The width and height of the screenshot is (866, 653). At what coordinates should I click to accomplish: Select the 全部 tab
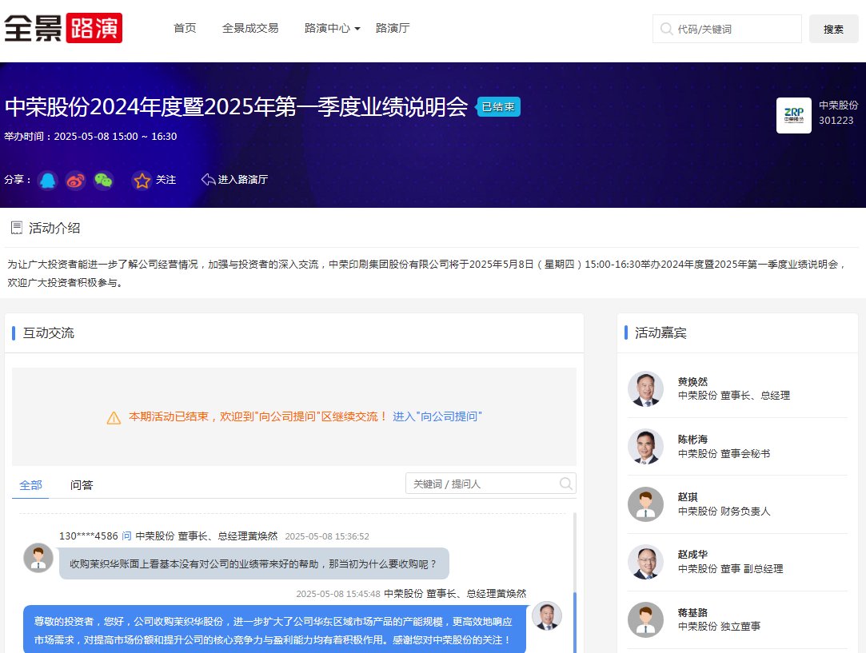click(x=30, y=484)
